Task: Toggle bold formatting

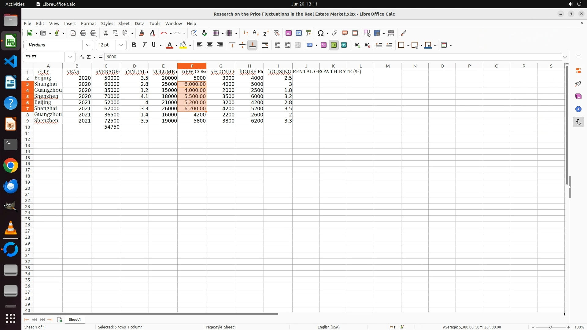Action: pyautogui.click(x=134, y=45)
